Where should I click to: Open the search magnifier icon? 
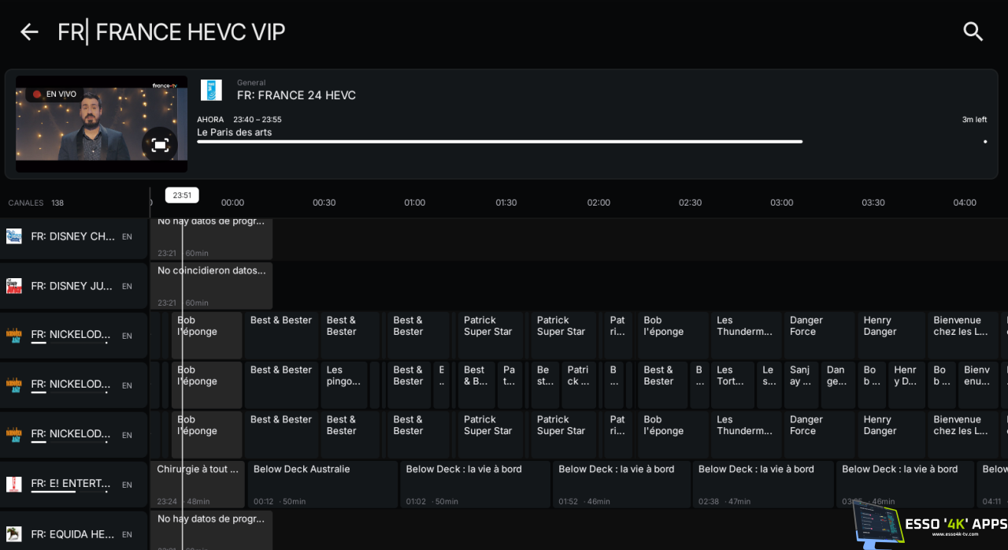973,32
